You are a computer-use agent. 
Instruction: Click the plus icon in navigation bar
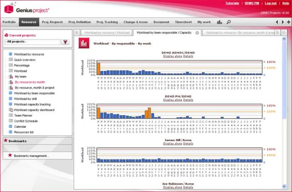pyautogui.click(x=288, y=22)
